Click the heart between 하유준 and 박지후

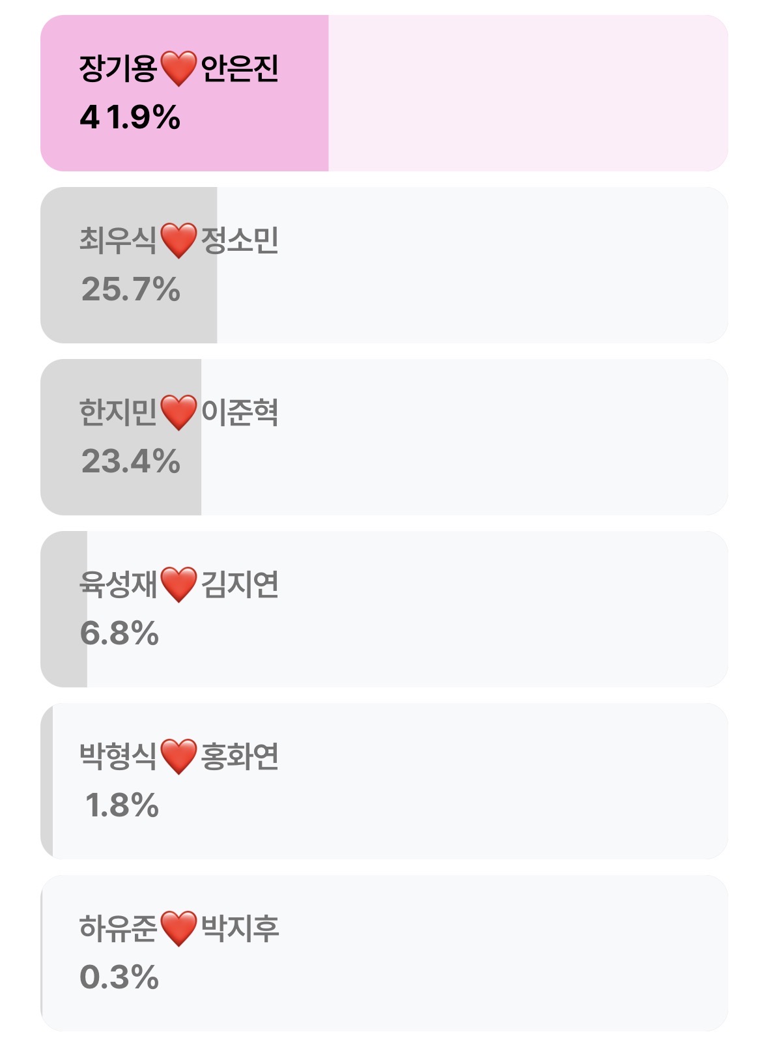coord(178,928)
